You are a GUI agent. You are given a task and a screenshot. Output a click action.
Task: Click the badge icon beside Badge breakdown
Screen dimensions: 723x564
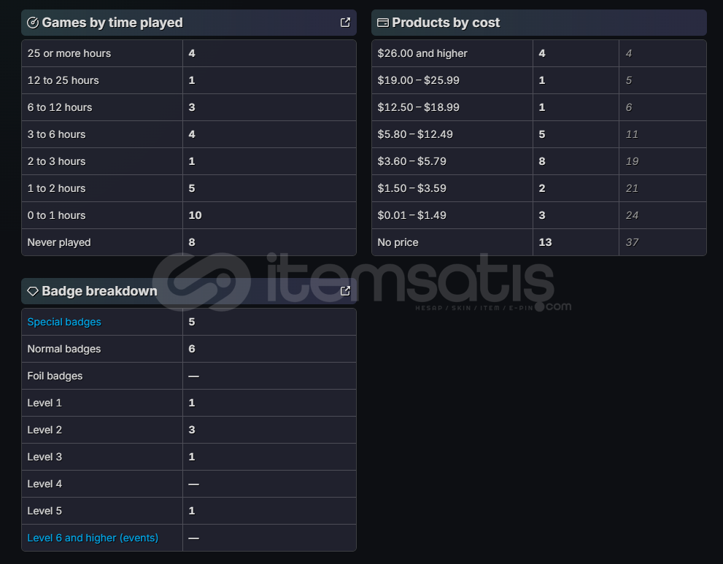tap(33, 291)
